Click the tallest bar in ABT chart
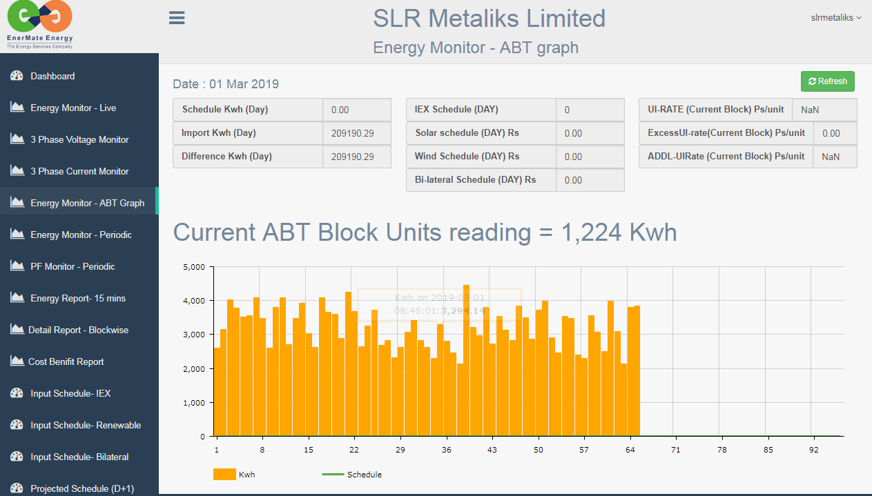Image resolution: width=872 pixels, height=496 pixels. 467,360
